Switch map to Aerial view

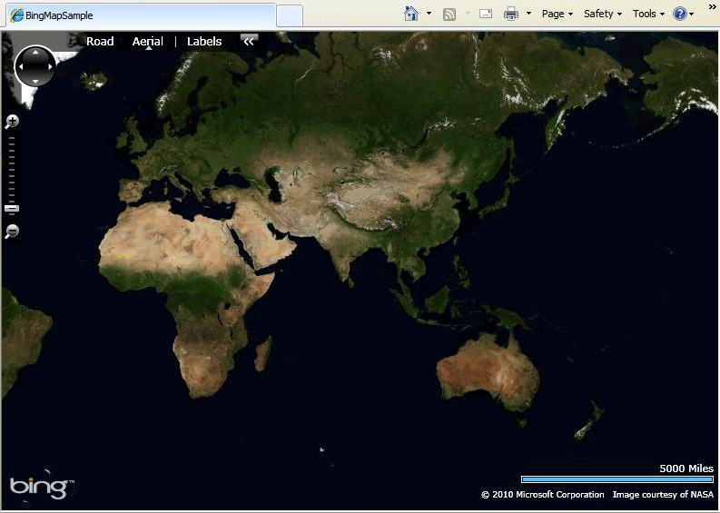(x=148, y=42)
